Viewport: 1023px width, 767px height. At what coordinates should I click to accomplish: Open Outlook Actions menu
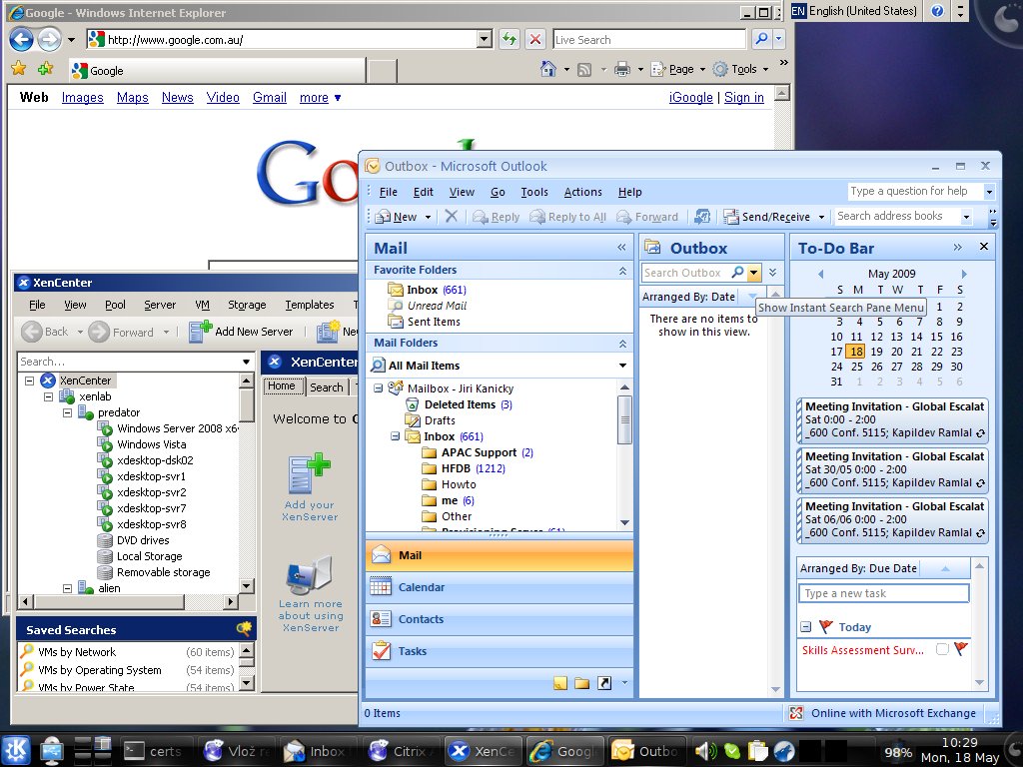(582, 192)
